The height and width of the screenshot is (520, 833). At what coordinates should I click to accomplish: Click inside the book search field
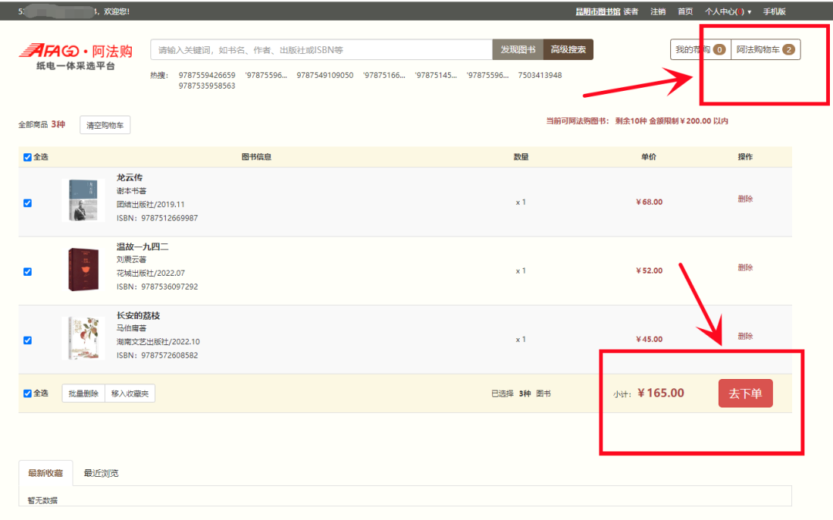point(321,50)
